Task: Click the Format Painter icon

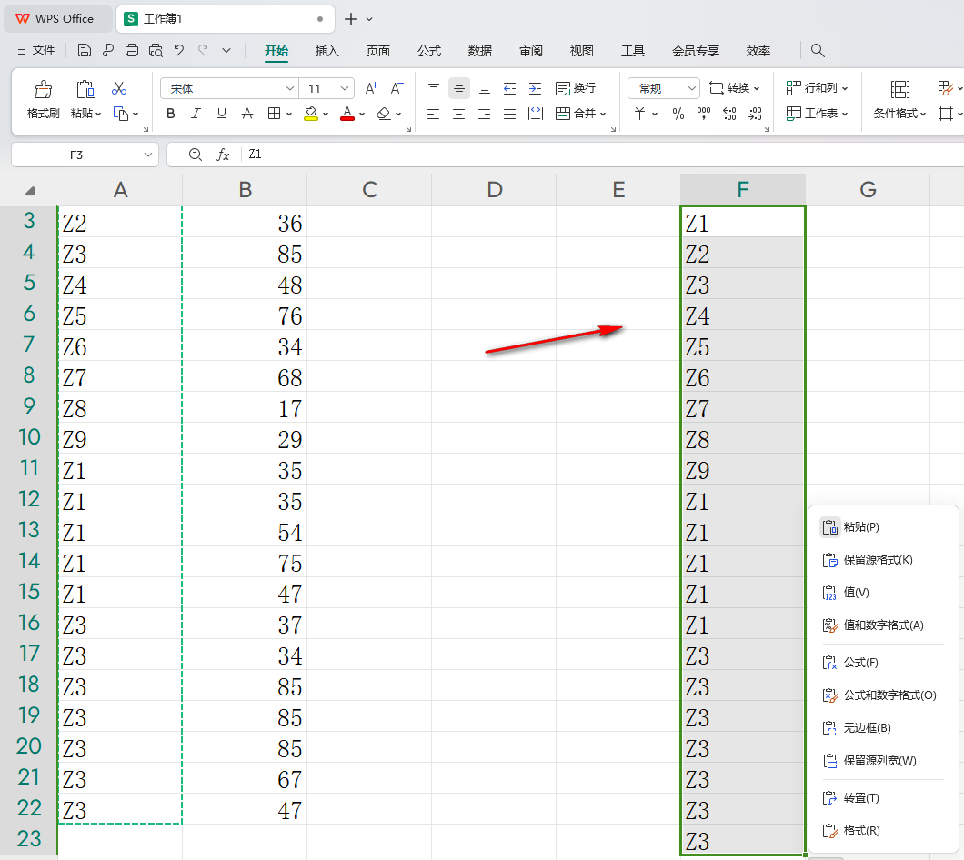Action: (x=43, y=90)
